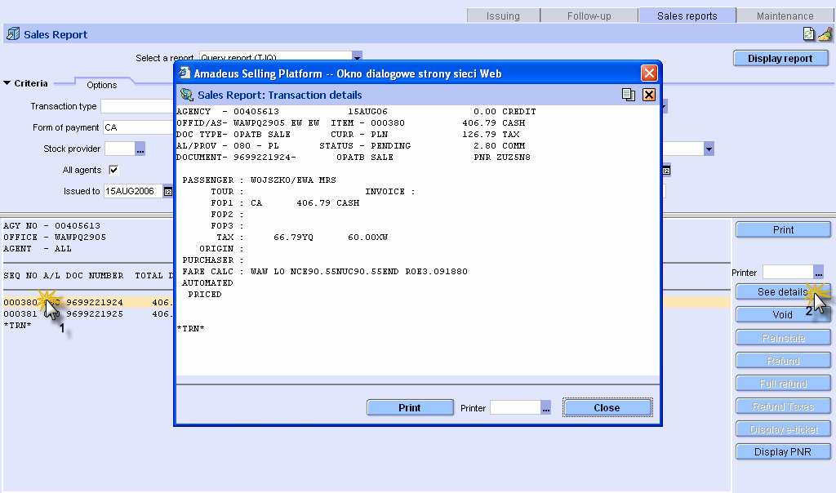Focus the Transaction type field
836x493 pixels.
click(x=137, y=106)
